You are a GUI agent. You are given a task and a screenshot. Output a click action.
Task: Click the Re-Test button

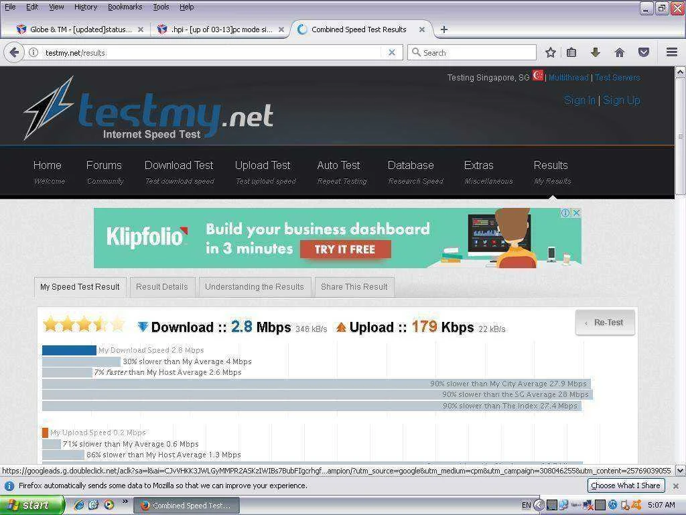(605, 323)
